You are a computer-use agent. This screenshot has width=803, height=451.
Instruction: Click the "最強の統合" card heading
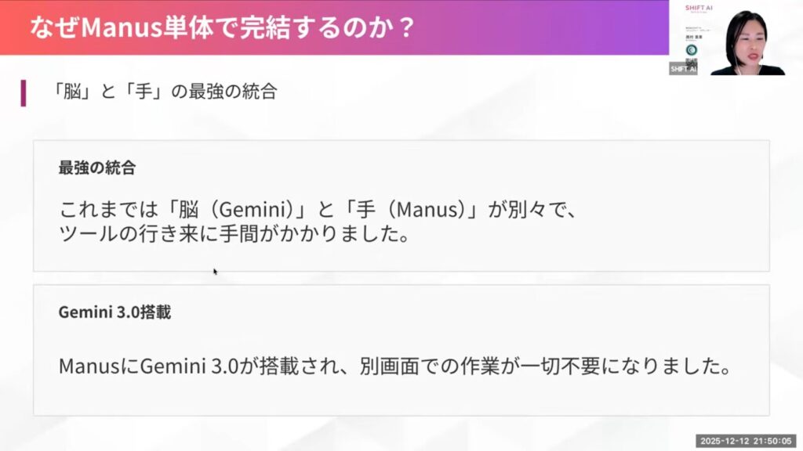97,168
